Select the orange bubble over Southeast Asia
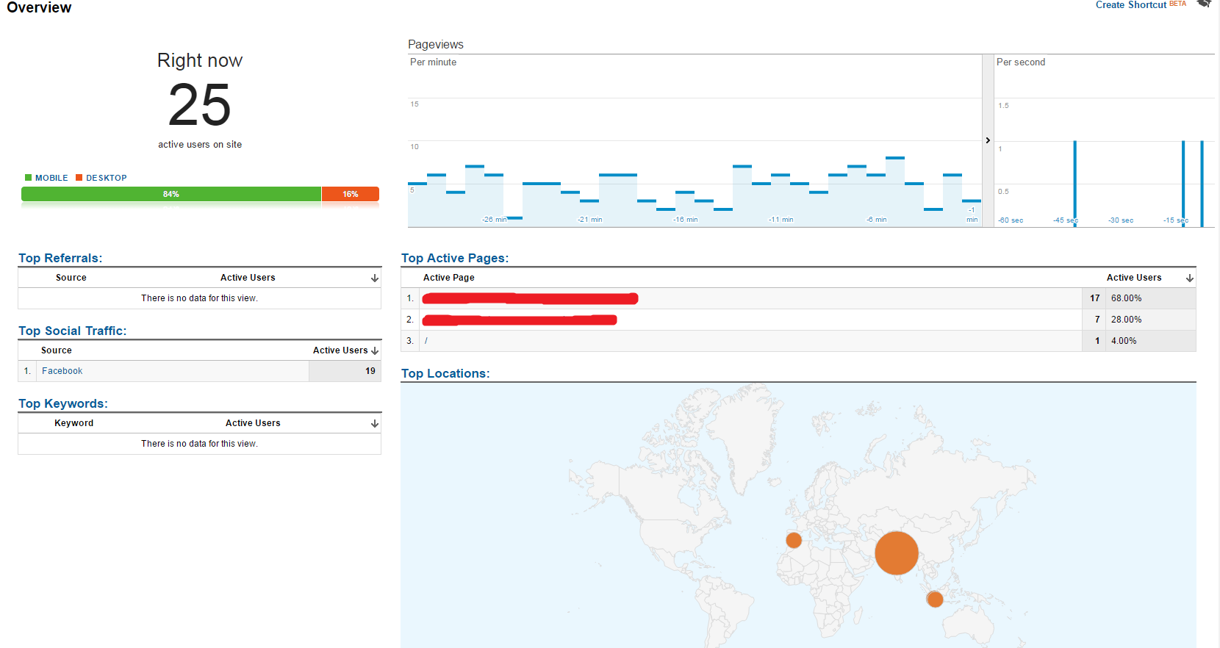 point(935,599)
